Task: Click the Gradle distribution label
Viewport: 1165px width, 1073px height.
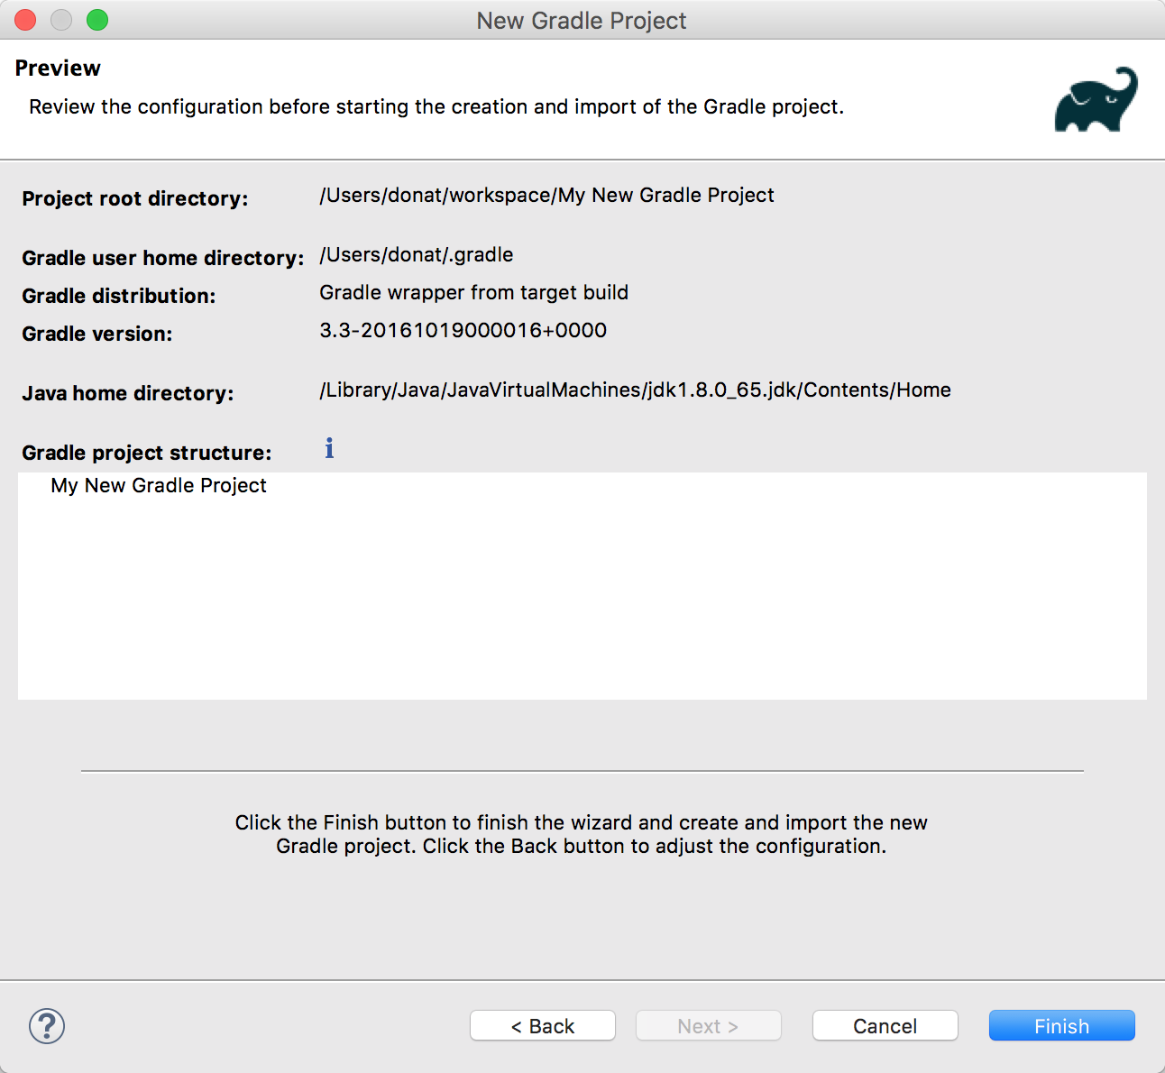Action: click(x=119, y=297)
